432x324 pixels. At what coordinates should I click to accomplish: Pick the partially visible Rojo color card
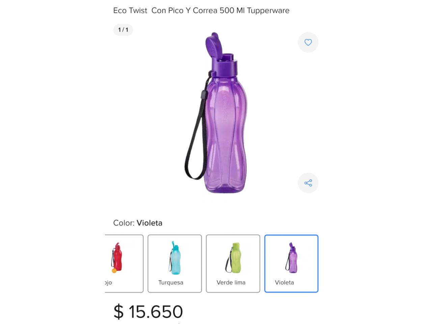tap(124, 264)
